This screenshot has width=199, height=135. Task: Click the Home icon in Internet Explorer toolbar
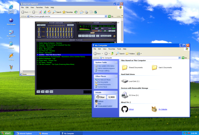pyautogui.click(x=49, y=12)
